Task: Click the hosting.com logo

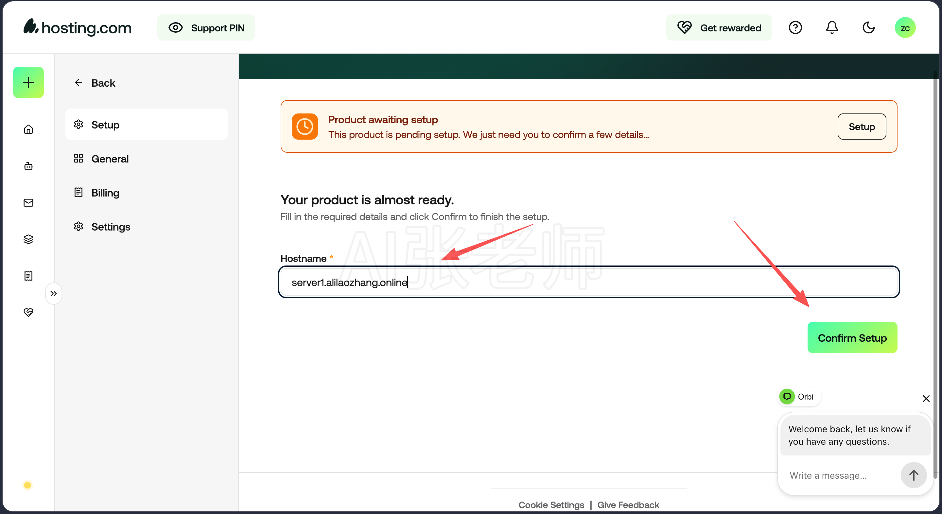Action: pyautogui.click(x=77, y=27)
